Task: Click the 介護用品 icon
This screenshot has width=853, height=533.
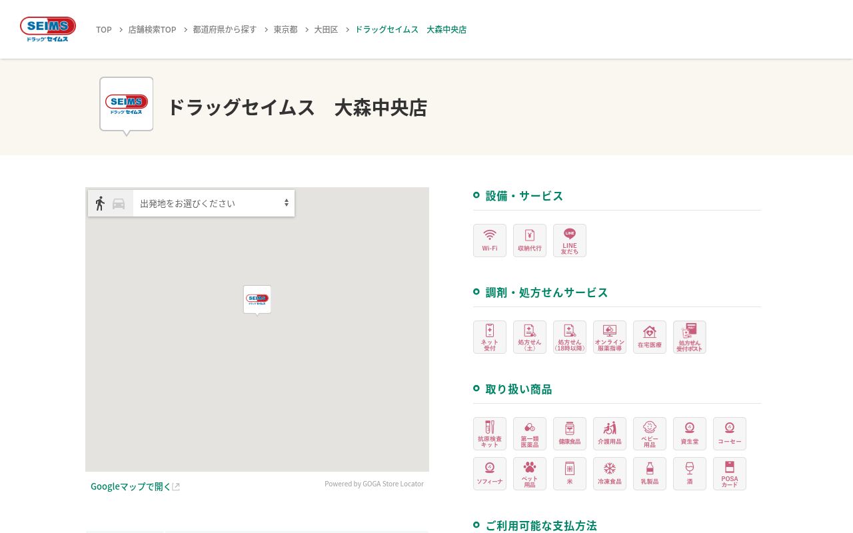Action: 610,434
